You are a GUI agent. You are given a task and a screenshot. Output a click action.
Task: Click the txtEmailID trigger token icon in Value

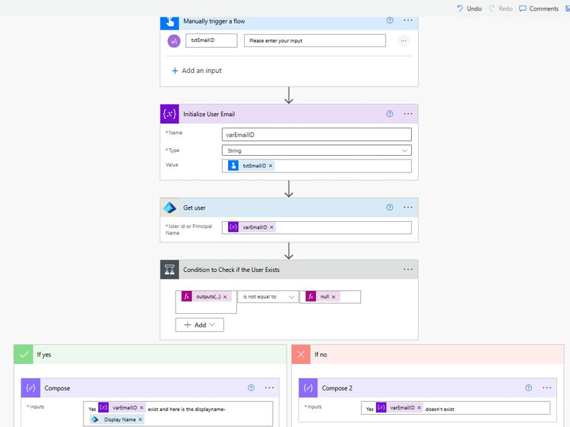coord(233,166)
